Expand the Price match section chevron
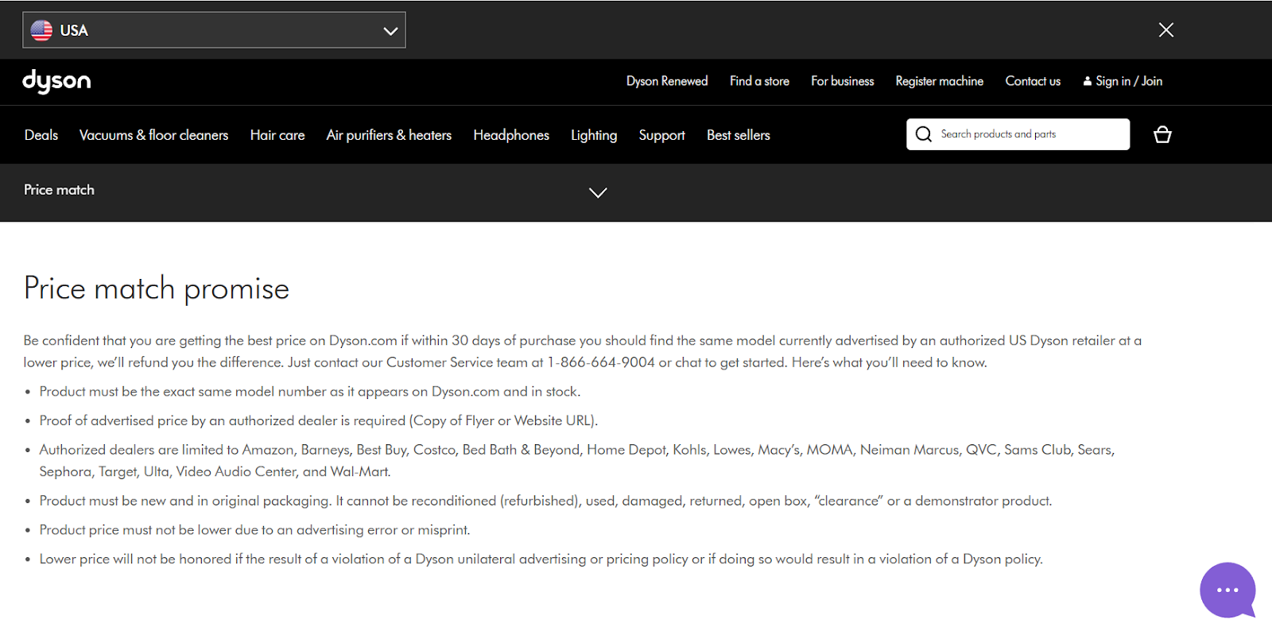The width and height of the screenshot is (1272, 627). pos(598,192)
